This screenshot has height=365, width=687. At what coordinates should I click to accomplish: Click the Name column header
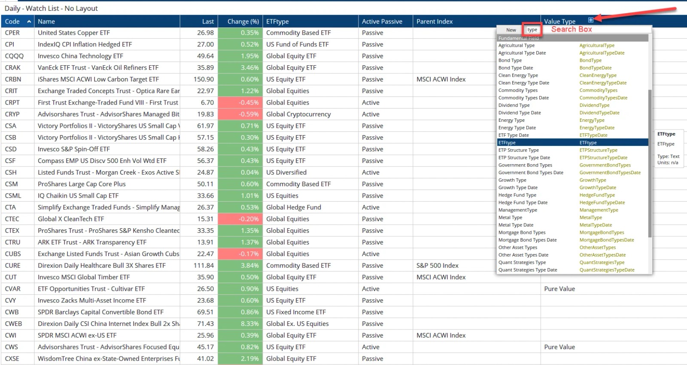pyautogui.click(x=107, y=21)
